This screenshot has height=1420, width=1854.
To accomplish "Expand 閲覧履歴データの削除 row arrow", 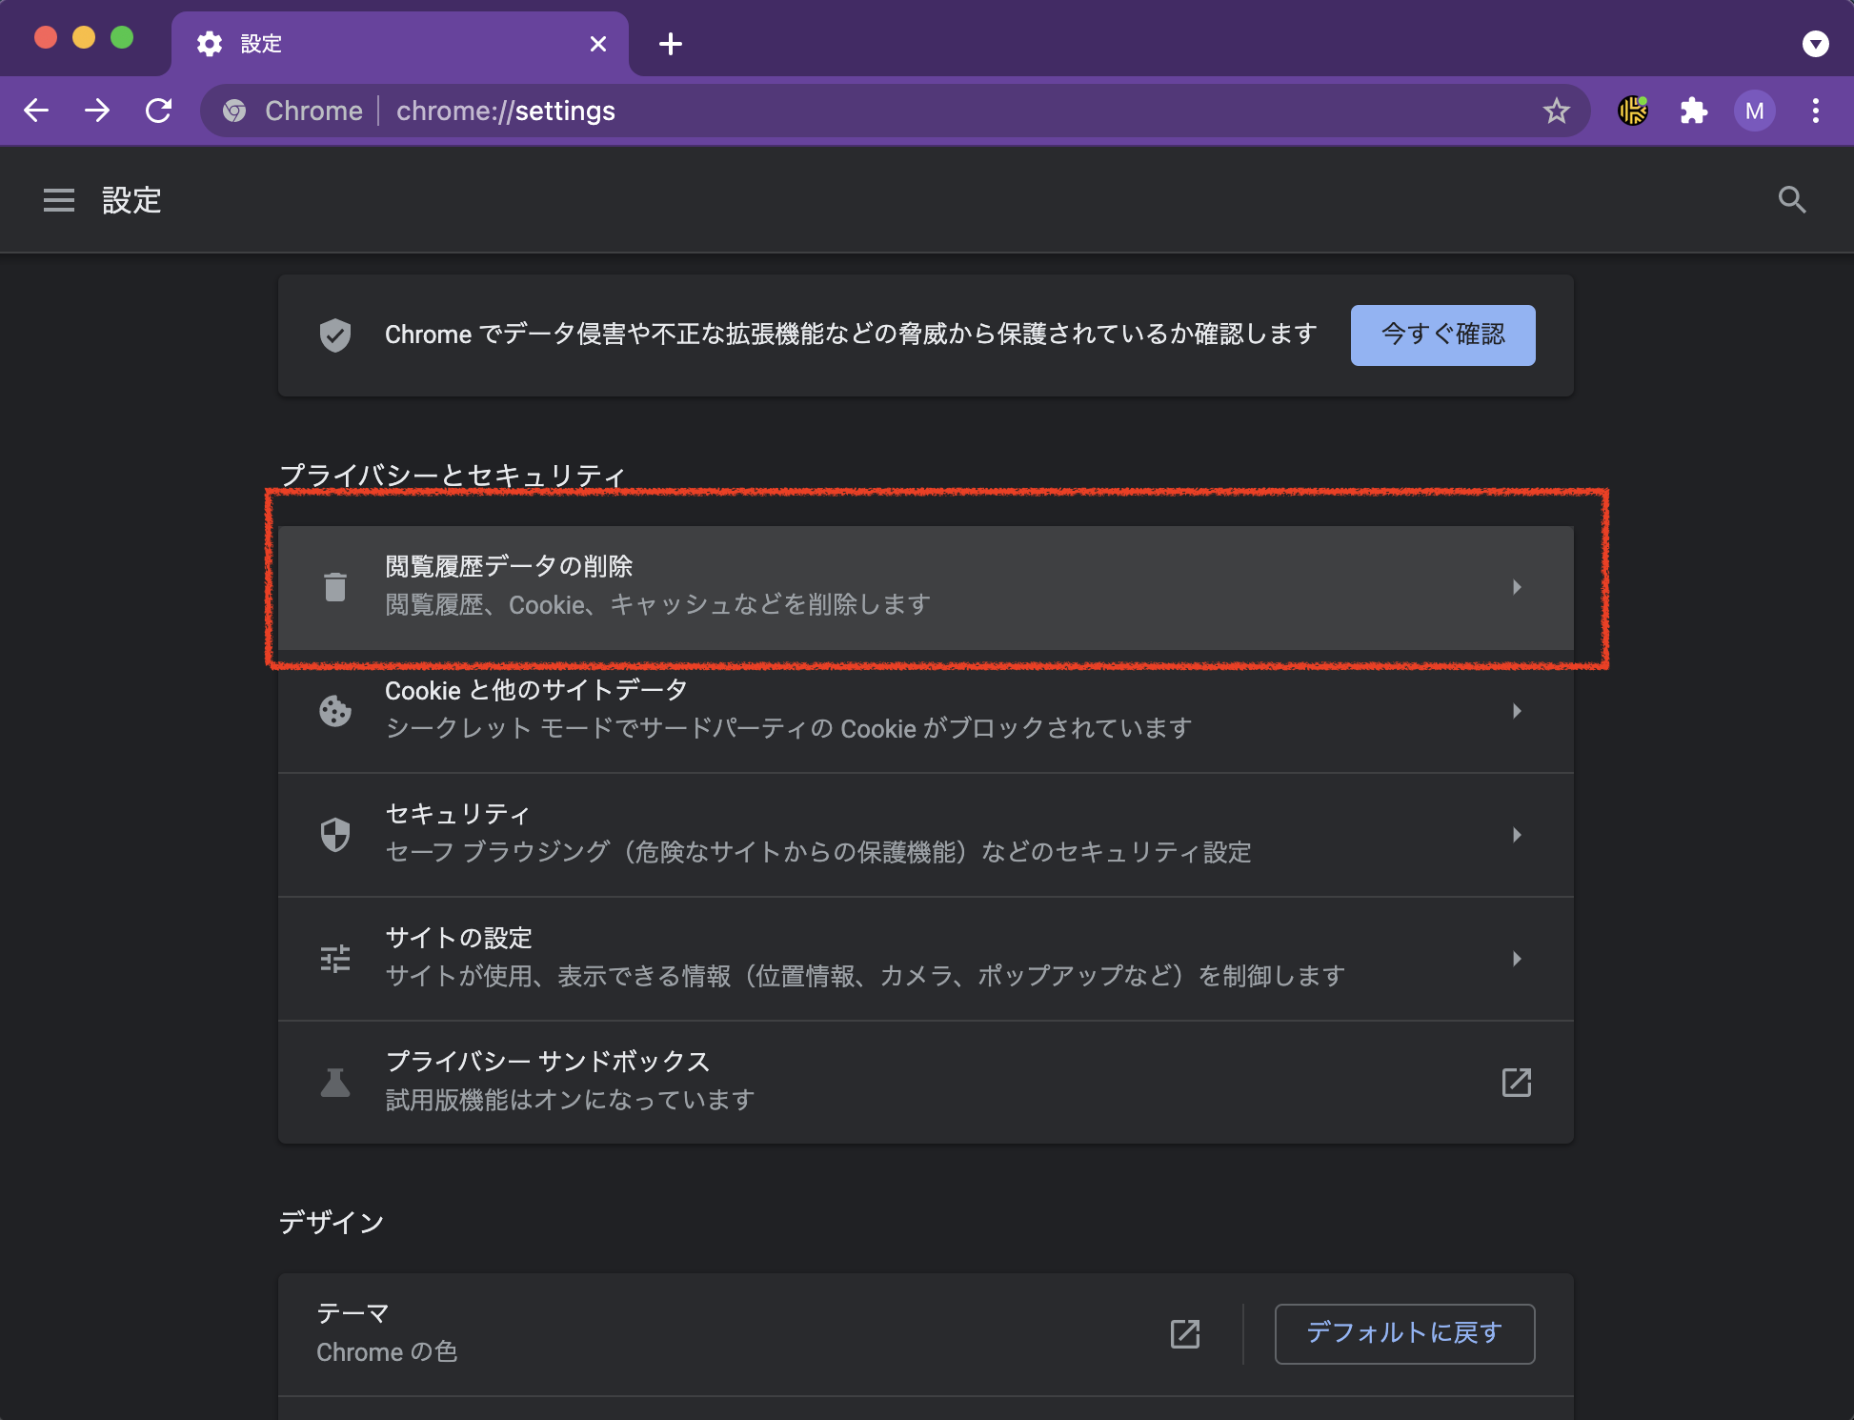I will pyautogui.click(x=1517, y=587).
